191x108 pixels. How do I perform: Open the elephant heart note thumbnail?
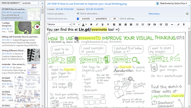[27, 28]
